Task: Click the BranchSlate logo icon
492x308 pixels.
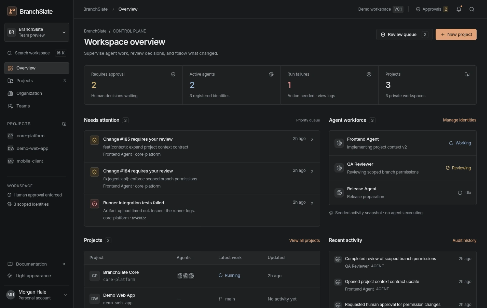Action: (12, 11)
